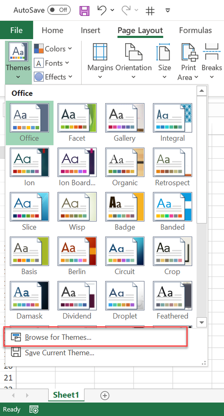This screenshot has width=224, height=416.
Task: Click the previous sheet navigation arrow
Action: pyautogui.click(x=13, y=395)
